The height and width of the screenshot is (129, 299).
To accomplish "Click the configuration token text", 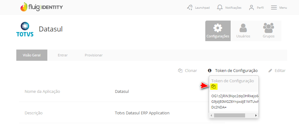I will pos(234,101).
